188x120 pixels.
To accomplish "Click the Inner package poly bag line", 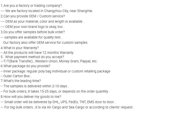I will pos(55,71).
